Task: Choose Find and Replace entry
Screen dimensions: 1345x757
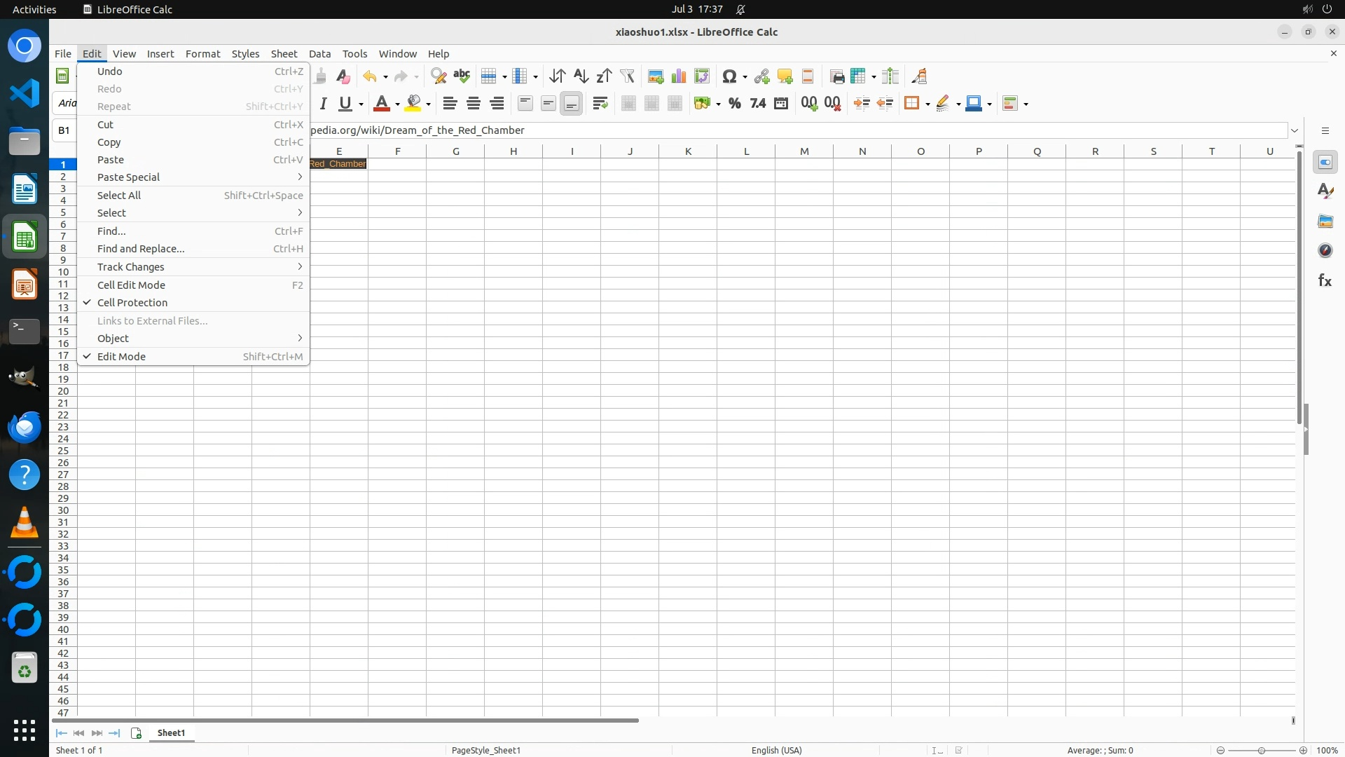Action: click(x=141, y=249)
